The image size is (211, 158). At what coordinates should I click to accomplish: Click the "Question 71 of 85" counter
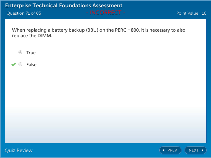click(24, 13)
